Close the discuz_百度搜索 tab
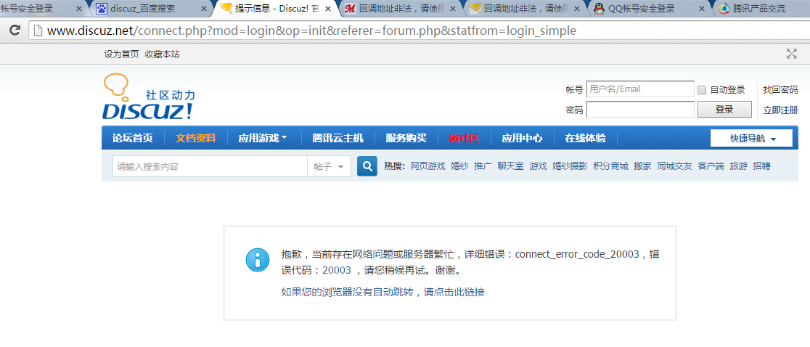810x347 pixels. (x=204, y=9)
